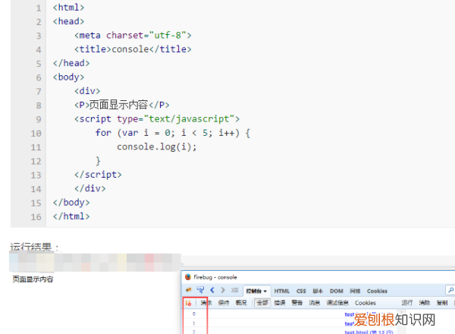
Task: Select the 警告 filter
Action: 297,303
